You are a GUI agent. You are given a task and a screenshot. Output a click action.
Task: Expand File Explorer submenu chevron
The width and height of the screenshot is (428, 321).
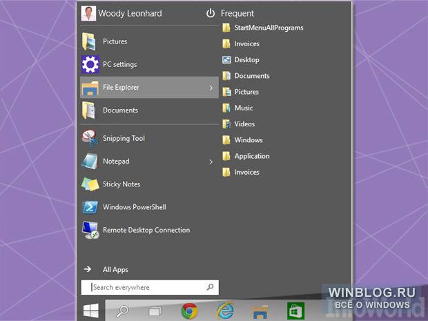[211, 88]
